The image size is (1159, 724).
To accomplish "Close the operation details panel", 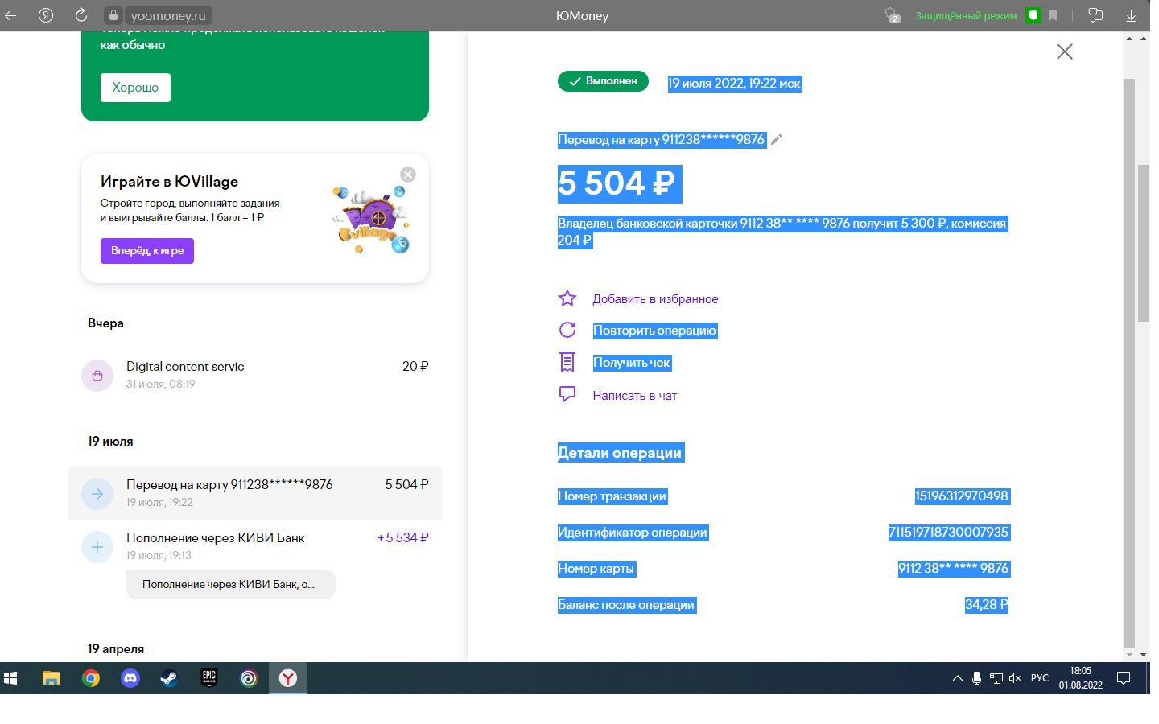I will 1065,51.
